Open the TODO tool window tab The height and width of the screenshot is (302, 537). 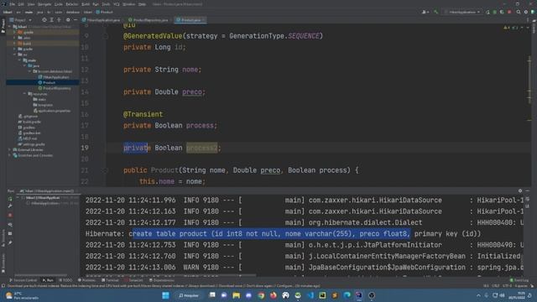65,280
